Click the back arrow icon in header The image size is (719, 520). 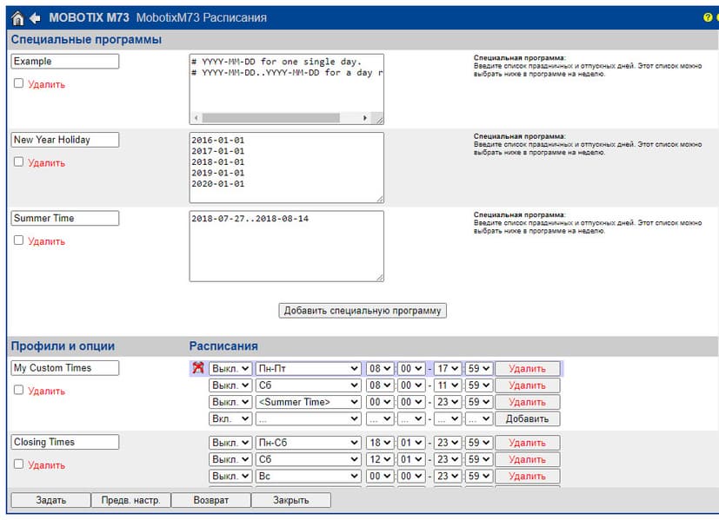click(35, 18)
